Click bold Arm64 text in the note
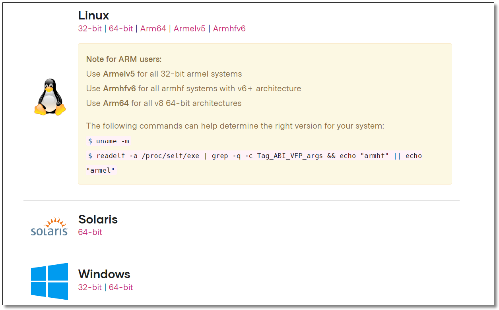Screen dimensions: 499x310 point(116,103)
